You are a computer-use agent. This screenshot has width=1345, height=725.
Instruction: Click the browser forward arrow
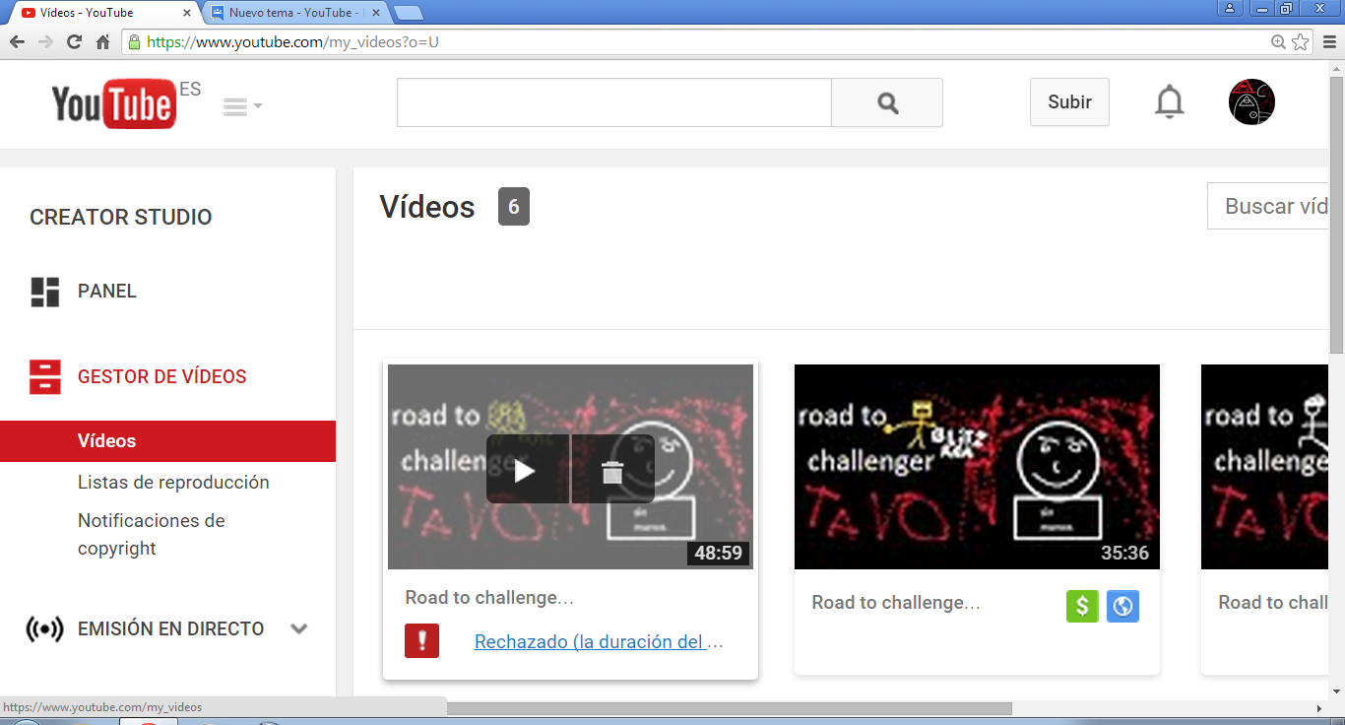click(45, 41)
